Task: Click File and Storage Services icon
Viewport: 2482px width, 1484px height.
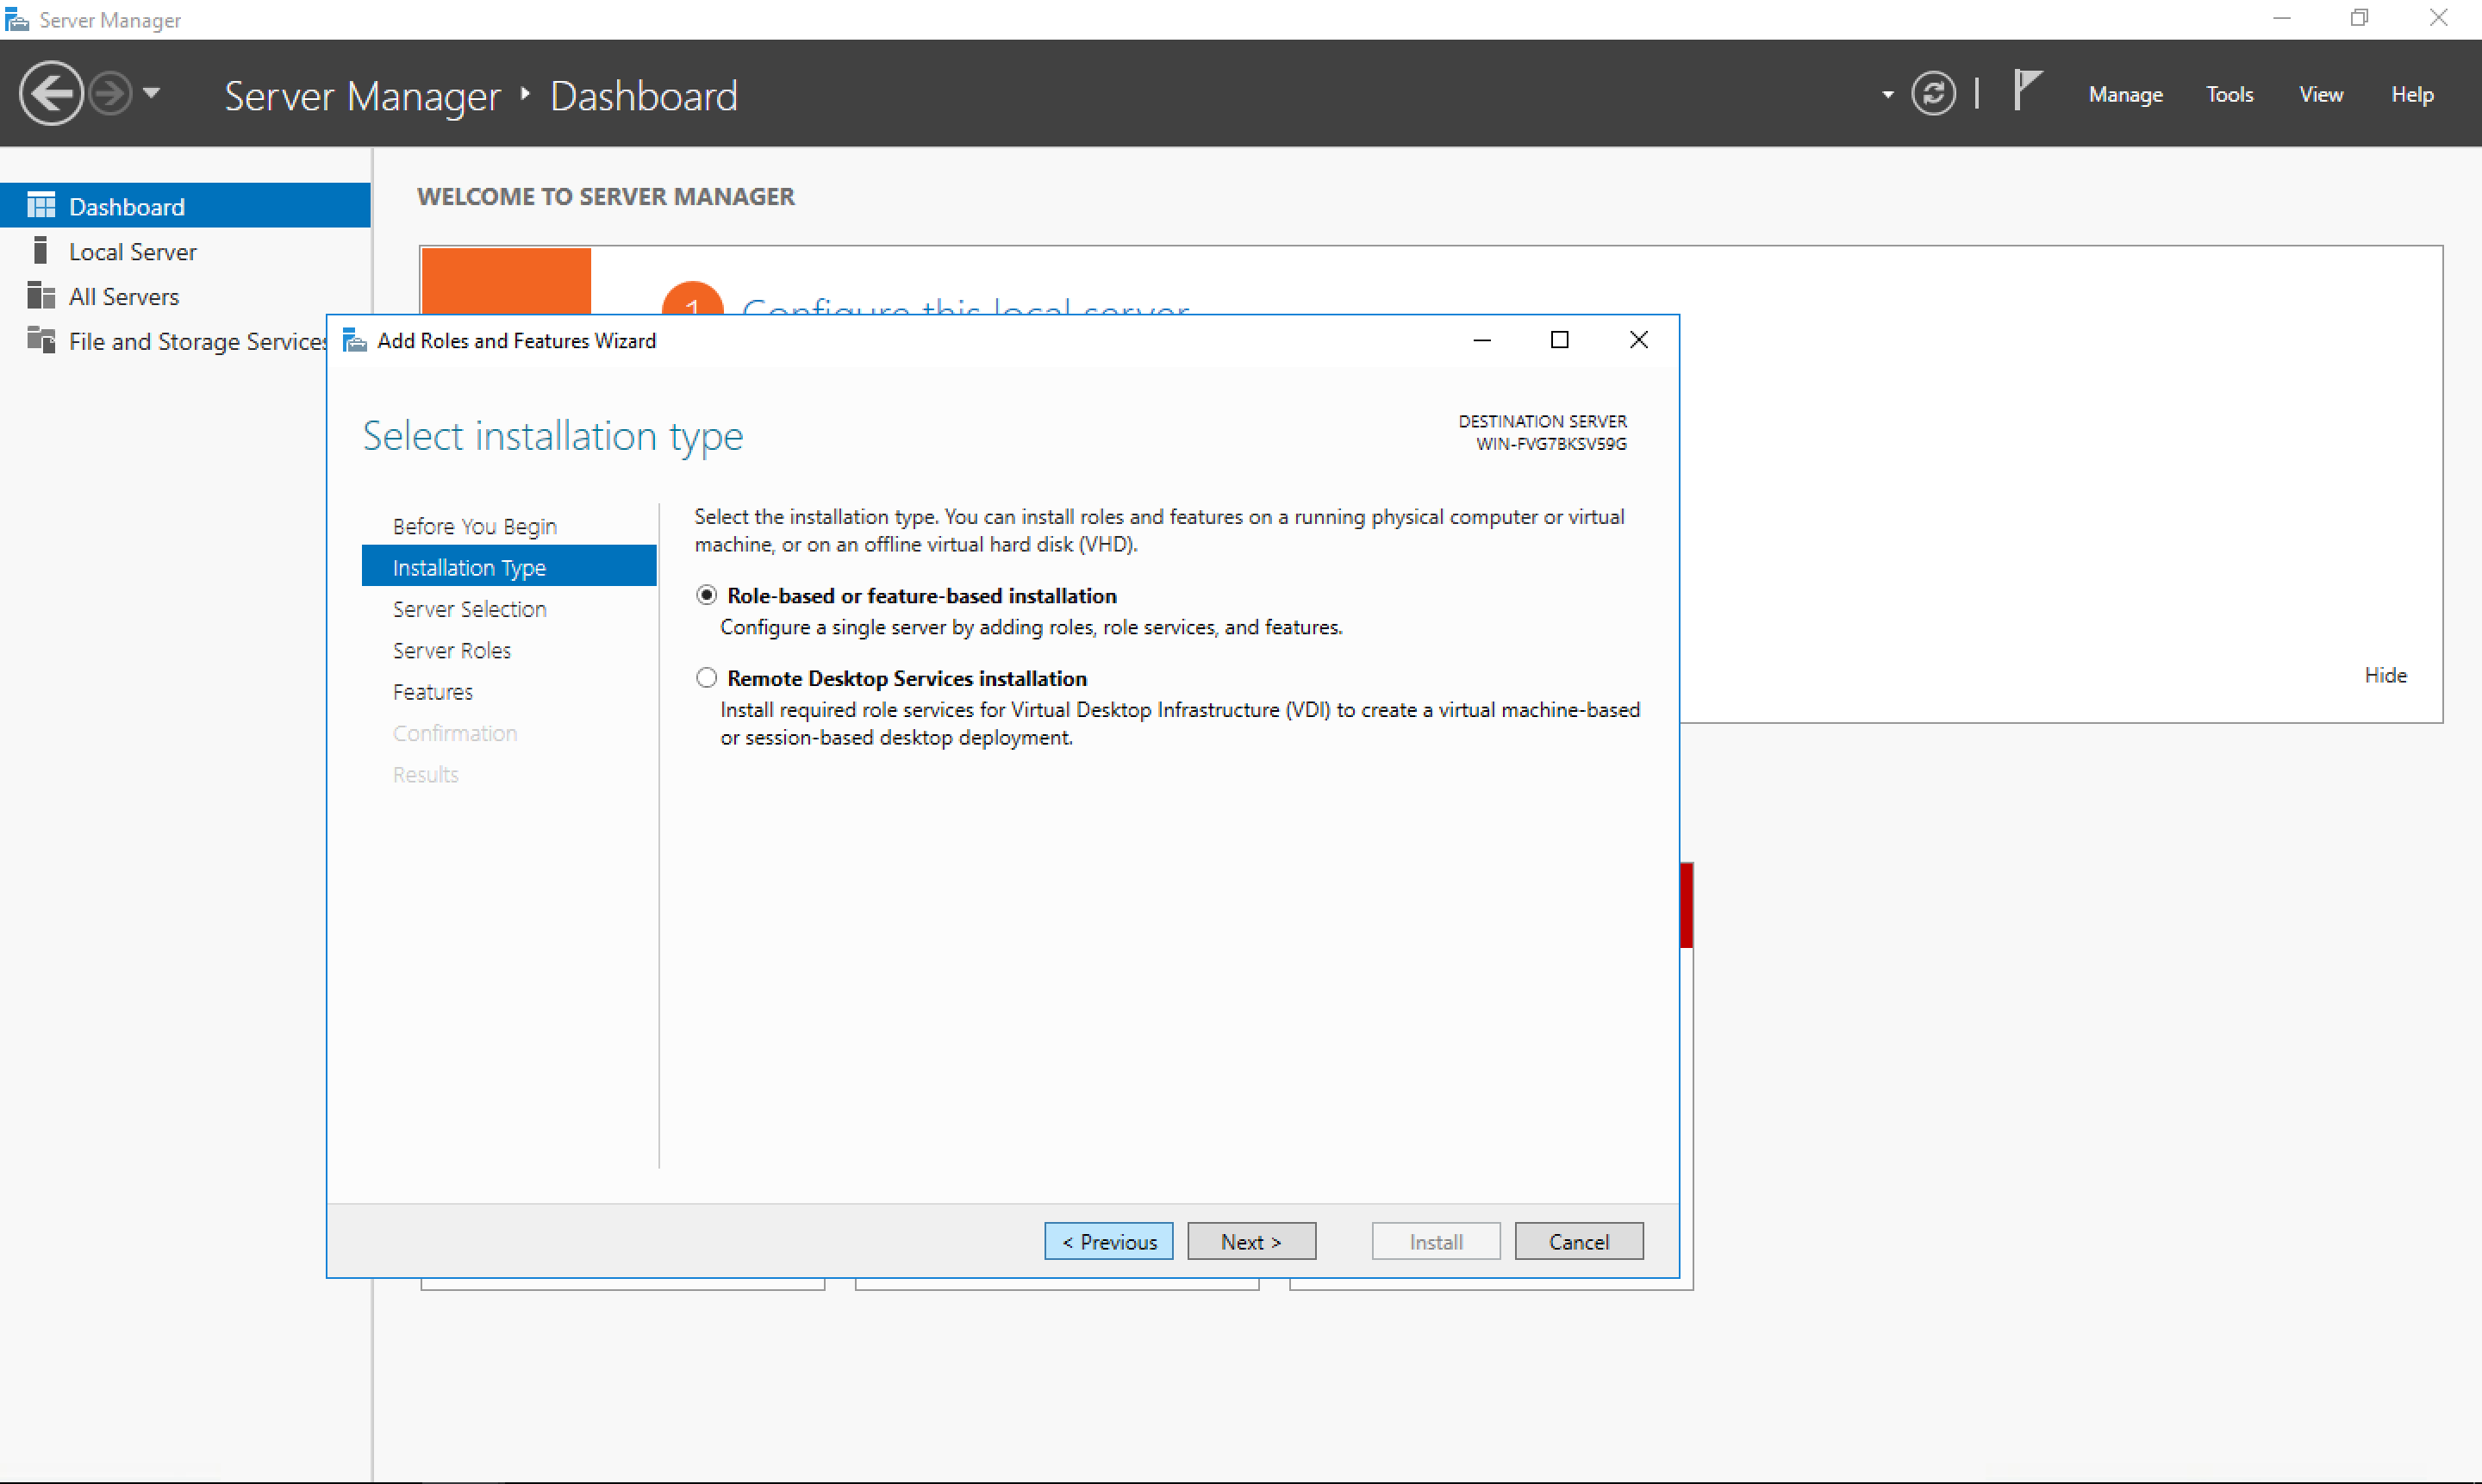Action: pos(41,340)
